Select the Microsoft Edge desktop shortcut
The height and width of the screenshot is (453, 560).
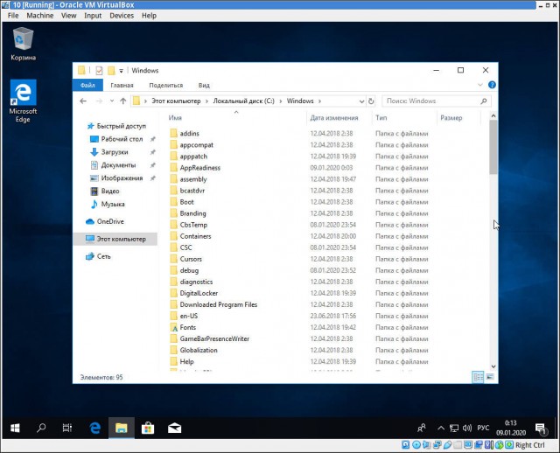tap(24, 101)
